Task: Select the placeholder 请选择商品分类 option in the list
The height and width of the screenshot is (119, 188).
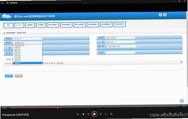Action: tap(28, 46)
